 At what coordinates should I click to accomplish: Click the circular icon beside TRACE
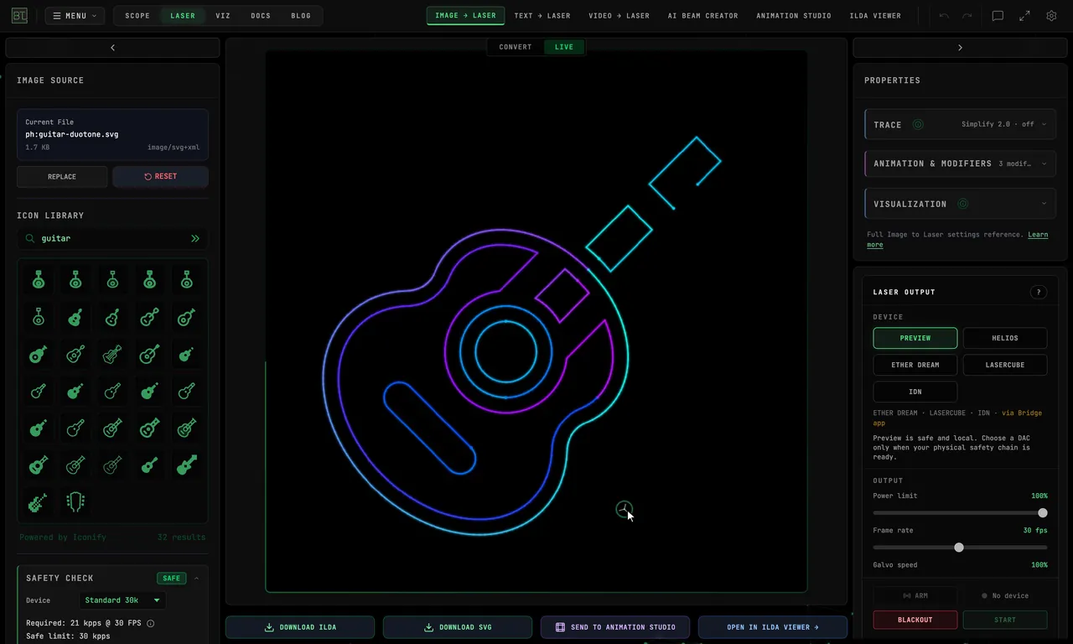tap(918, 124)
